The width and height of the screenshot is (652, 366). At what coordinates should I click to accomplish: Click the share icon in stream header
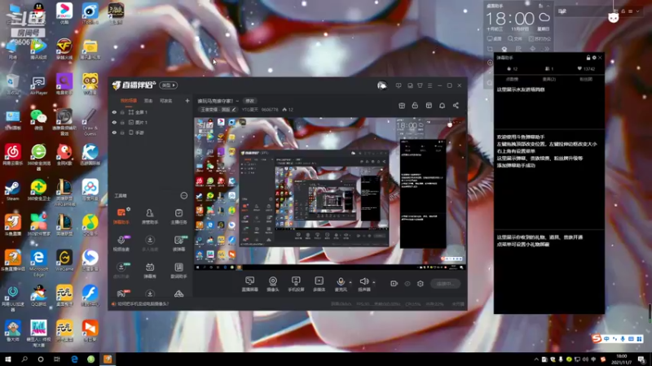(456, 106)
